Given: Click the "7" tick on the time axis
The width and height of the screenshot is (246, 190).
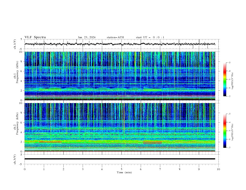Looking at the screenshot, I should click(160, 169).
